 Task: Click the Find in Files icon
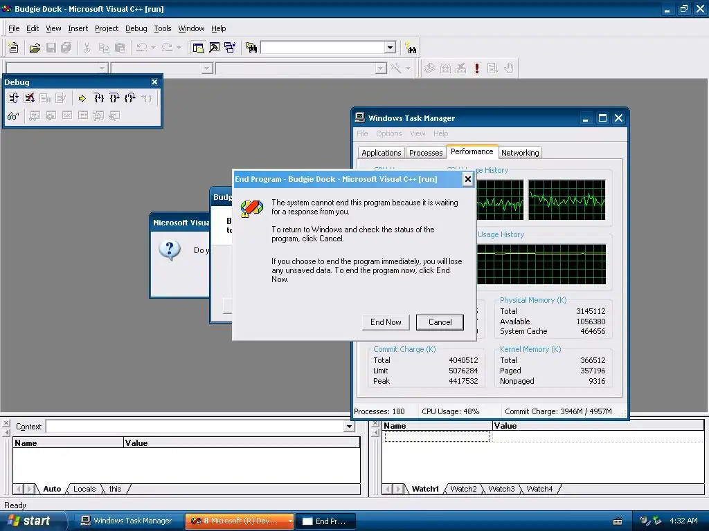tap(251, 48)
